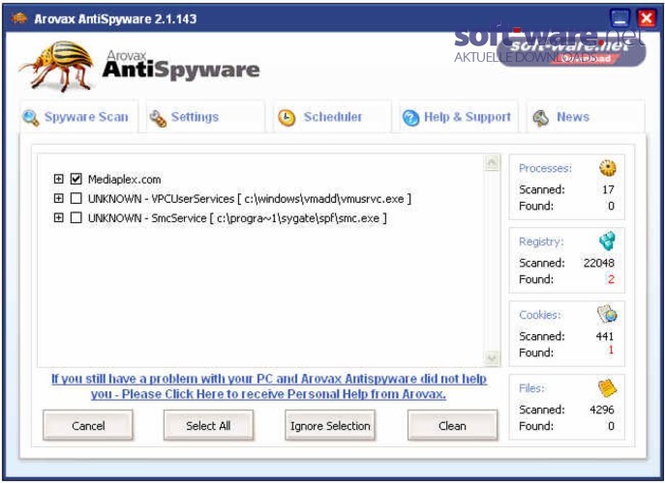Click the Settings wrench icon
The image size is (665, 483).
tap(158, 118)
